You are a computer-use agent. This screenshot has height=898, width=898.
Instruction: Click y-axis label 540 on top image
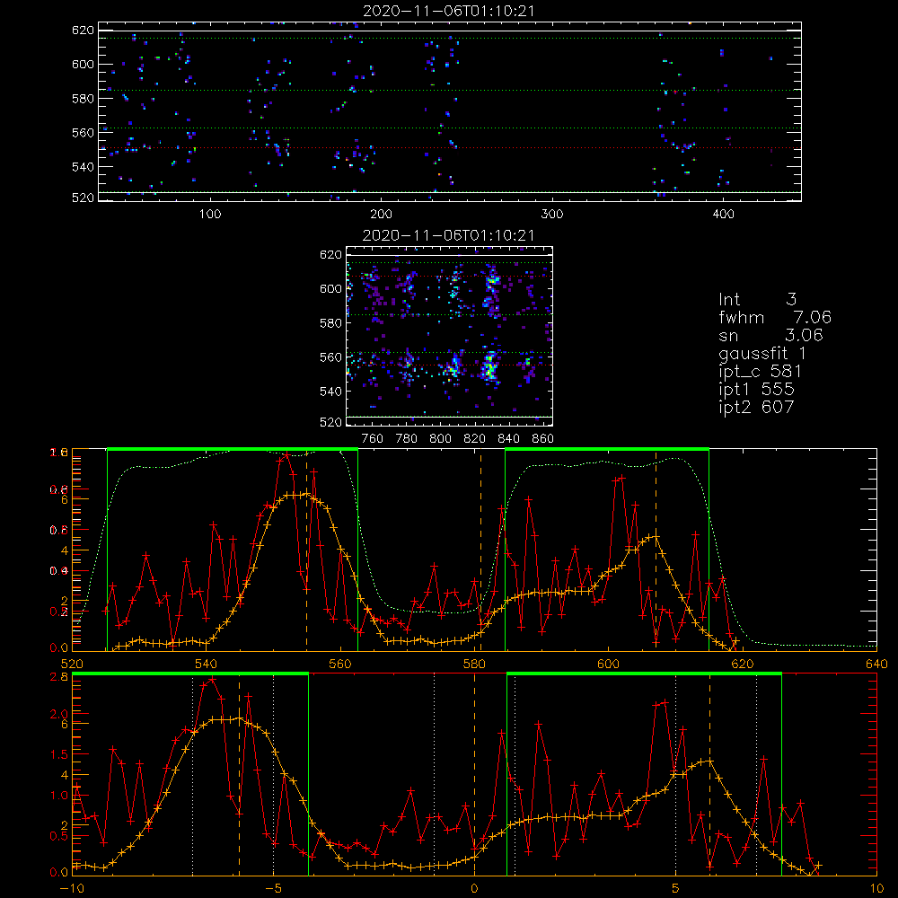click(83, 167)
